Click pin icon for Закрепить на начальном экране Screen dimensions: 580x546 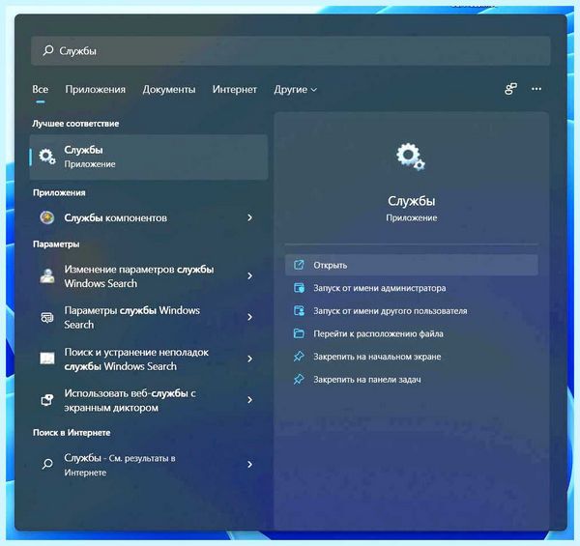(299, 357)
